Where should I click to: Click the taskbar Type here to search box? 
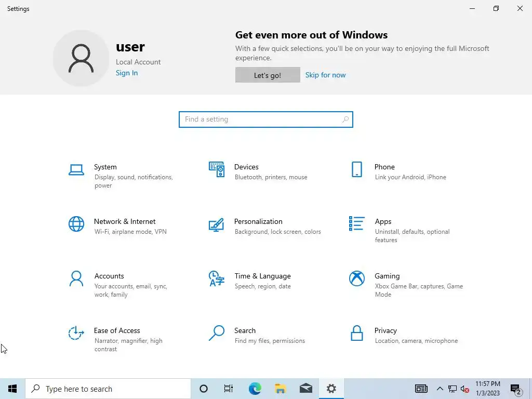click(x=108, y=389)
